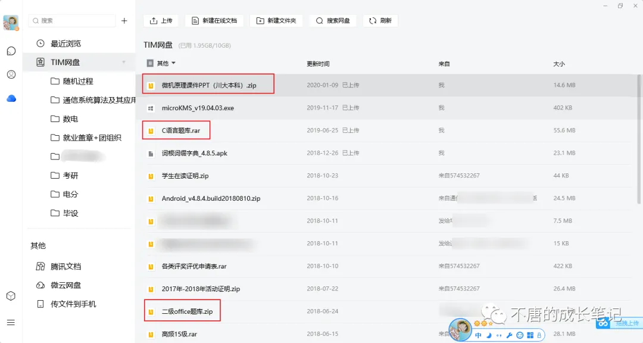This screenshot has width=643, height=343.
Task: Click the file icon of 词根词缀字典 apk
Action: coord(151,154)
